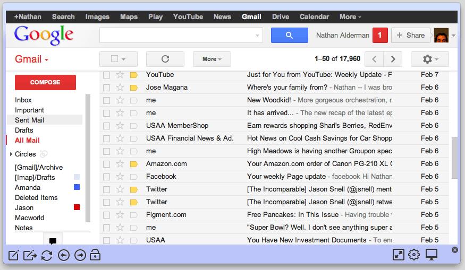Star the Facebook weekly Page update email
This screenshot has height=270, width=465.
pos(120,177)
